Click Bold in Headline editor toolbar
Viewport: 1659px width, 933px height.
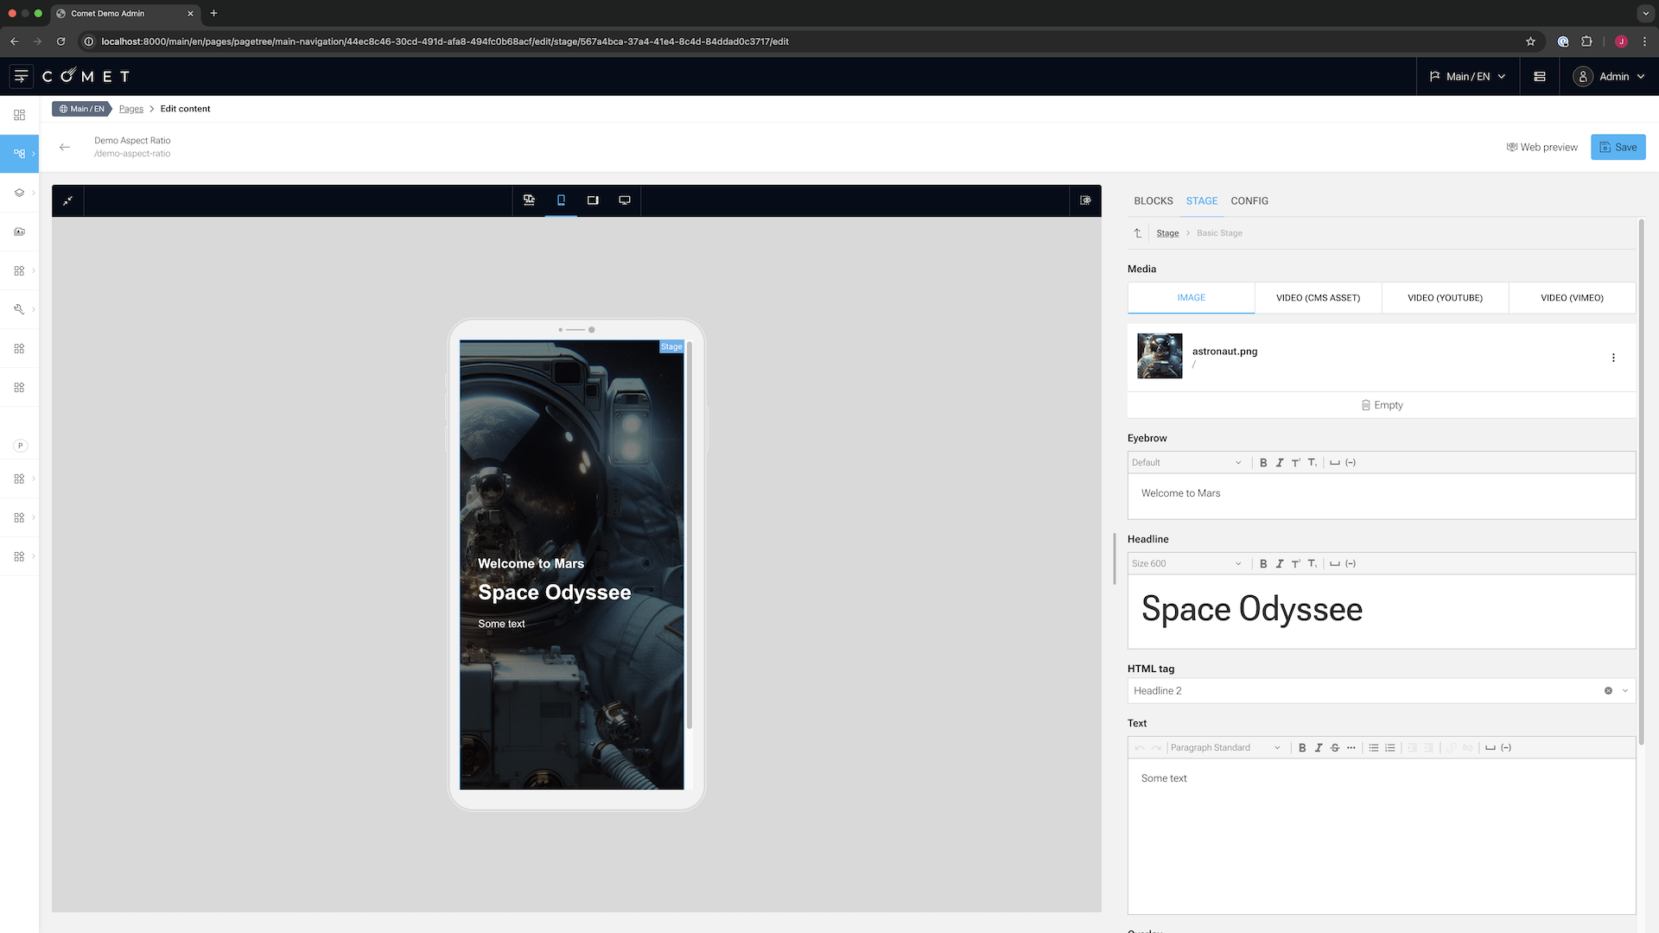(x=1263, y=564)
